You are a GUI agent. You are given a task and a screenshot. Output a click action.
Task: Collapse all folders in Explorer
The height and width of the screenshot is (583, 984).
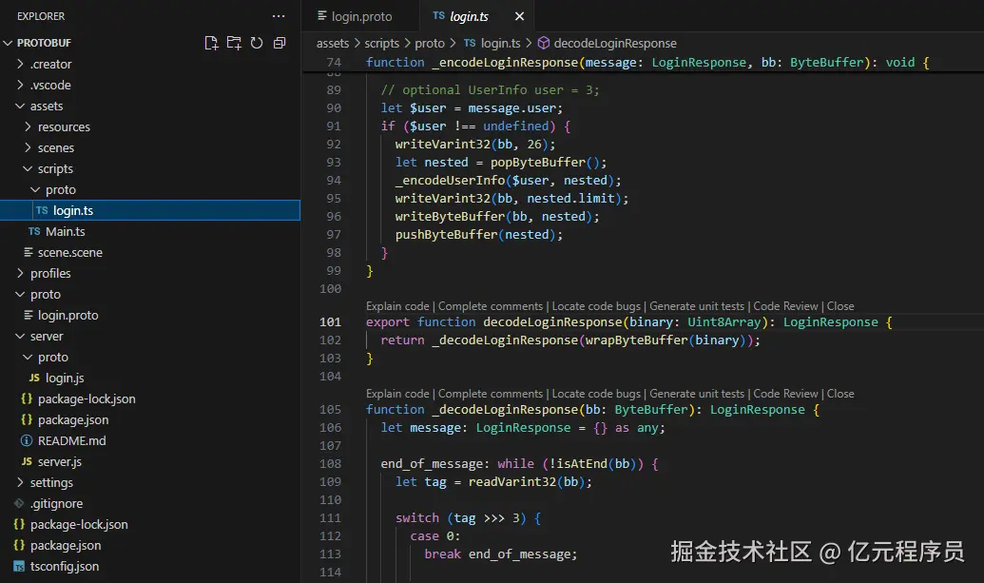tap(280, 43)
